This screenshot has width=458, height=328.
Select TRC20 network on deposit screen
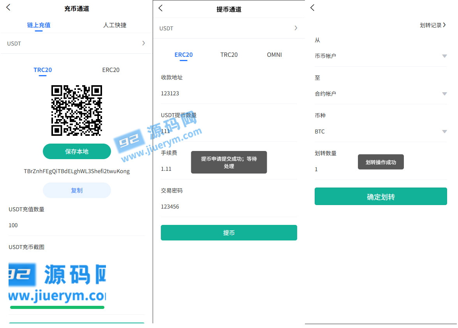point(43,70)
